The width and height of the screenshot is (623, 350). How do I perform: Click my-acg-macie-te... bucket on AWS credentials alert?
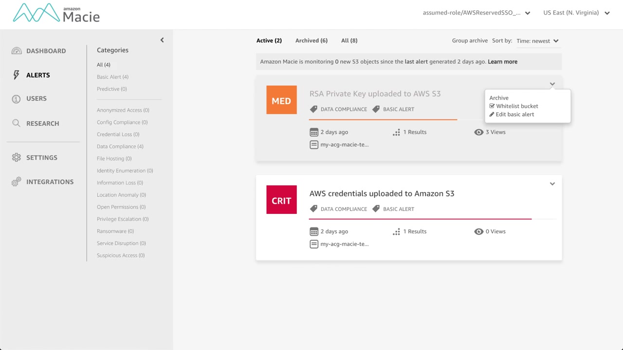pyautogui.click(x=344, y=244)
